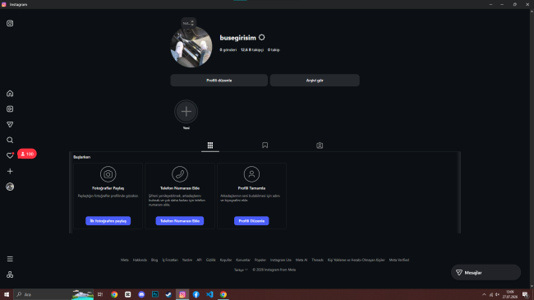Open the İş Fırsatları footer link

pyautogui.click(x=170, y=260)
